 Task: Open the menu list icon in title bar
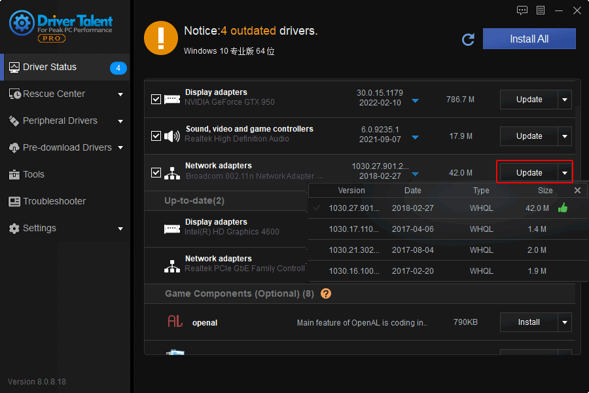click(540, 10)
